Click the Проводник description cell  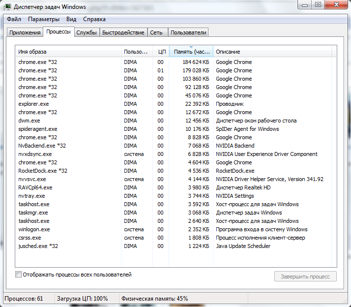230,104
